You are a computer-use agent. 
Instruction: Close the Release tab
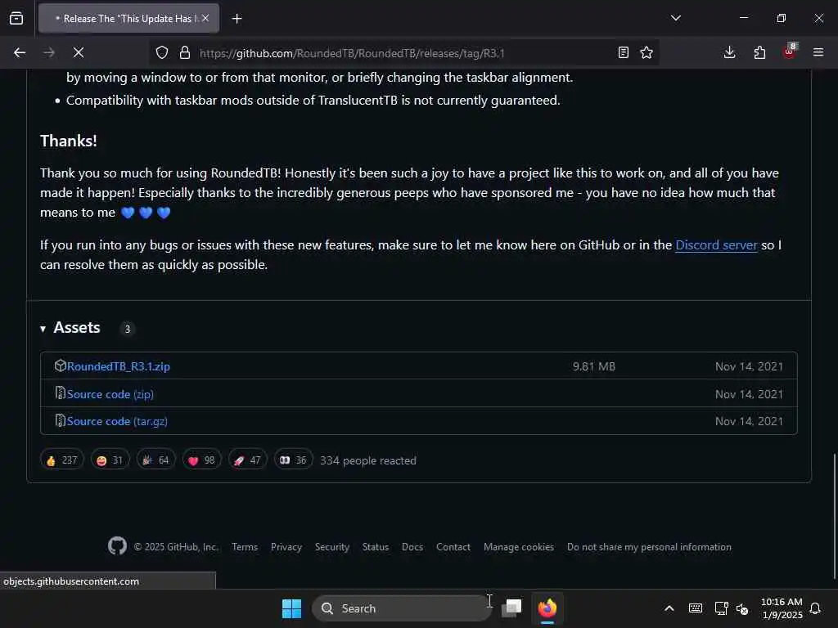(205, 18)
